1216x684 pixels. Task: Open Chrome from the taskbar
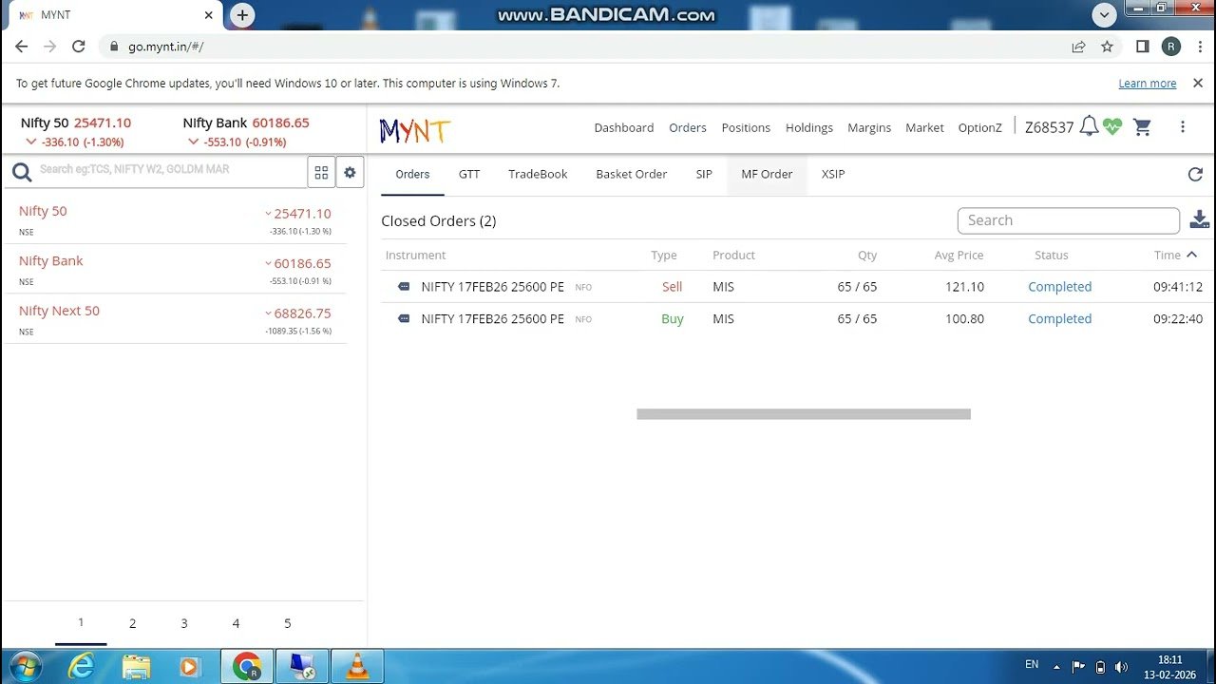click(x=246, y=666)
